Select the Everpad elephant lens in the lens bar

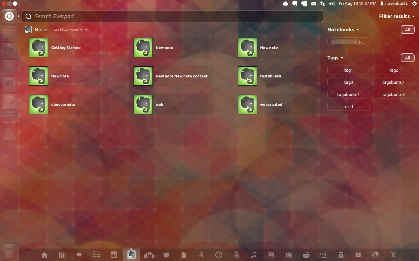[x=132, y=255]
